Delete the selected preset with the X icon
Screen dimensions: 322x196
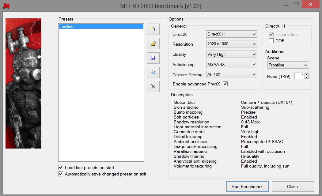153,86
